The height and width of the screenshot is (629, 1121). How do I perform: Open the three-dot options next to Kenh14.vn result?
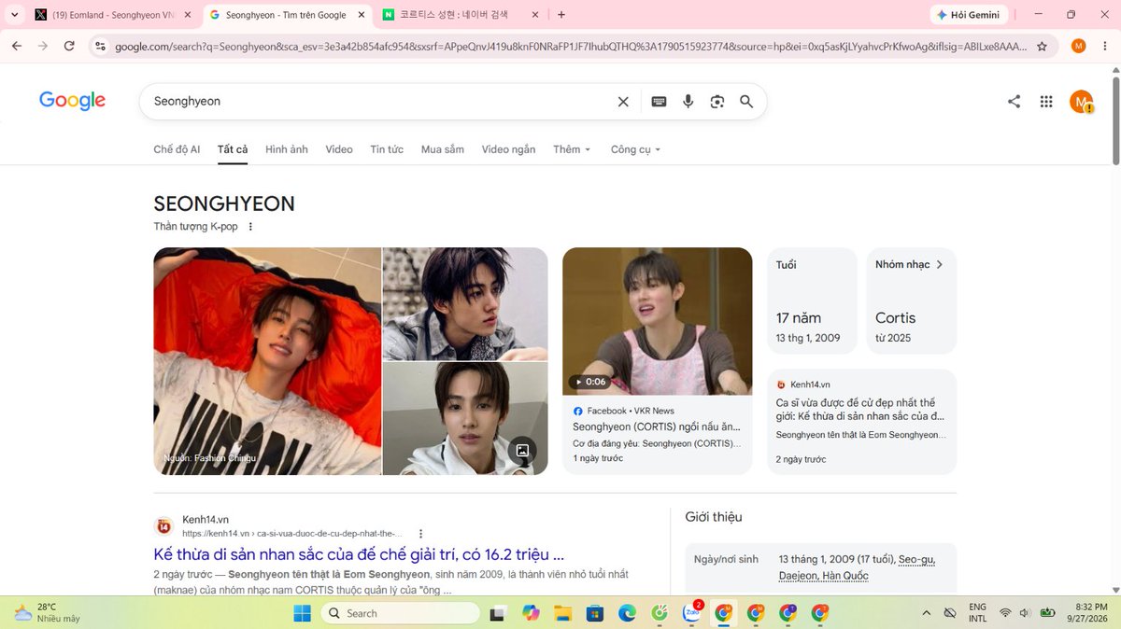coord(421,534)
